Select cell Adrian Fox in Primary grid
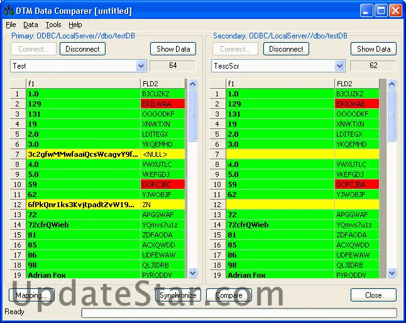The height and width of the screenshot is (323, 406). [x=83, y=275]
